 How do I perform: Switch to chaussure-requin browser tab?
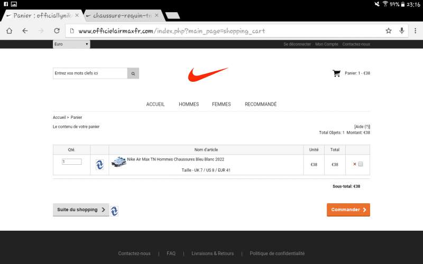click(x=122, y=16)
